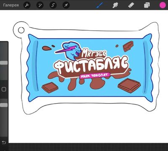The image size is (168, 151).
Task: Tap the square modify button in sidebar
Action: point(4,89)
